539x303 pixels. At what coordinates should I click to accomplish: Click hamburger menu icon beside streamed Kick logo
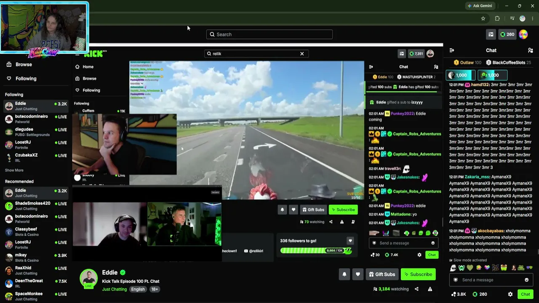pyautogui.click(x=77, y=54)
